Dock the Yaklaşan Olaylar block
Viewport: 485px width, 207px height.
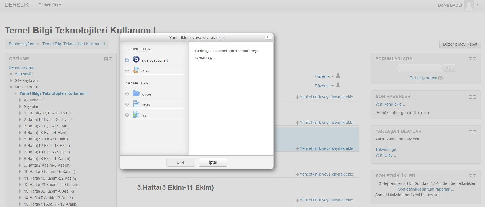click(475, 132)
